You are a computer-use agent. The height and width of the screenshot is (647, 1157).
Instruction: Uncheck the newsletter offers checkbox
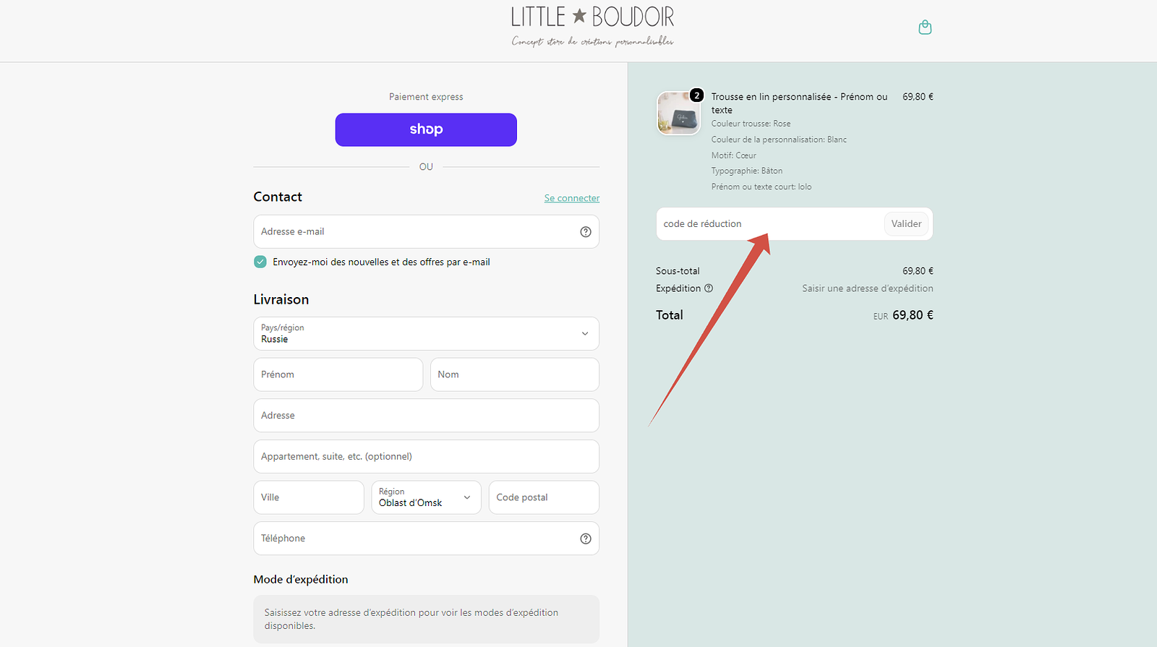[x=260, y=262]
